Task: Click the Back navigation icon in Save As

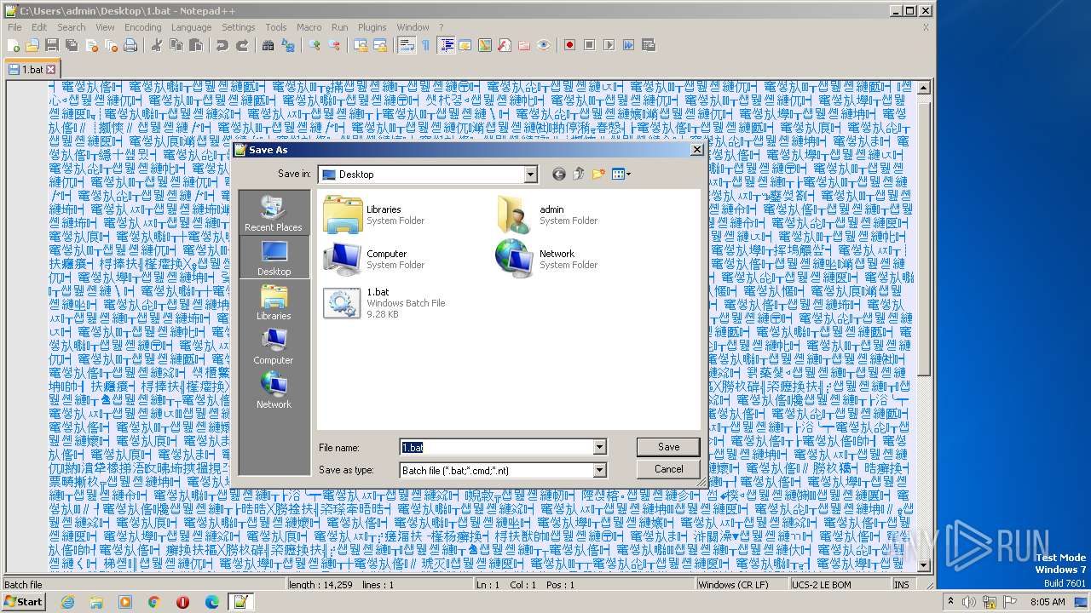Action: [559, 174]
